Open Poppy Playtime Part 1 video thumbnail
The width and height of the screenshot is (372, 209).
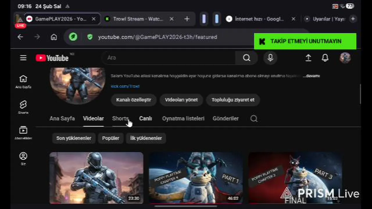pos(196,178)
